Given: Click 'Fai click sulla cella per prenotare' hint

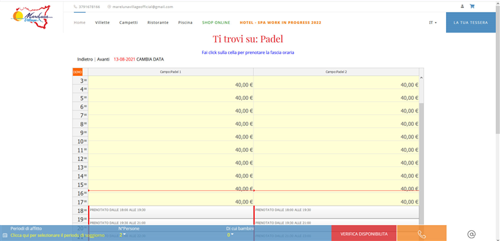Looking at the screenshot, I should [x=248, y=53].
